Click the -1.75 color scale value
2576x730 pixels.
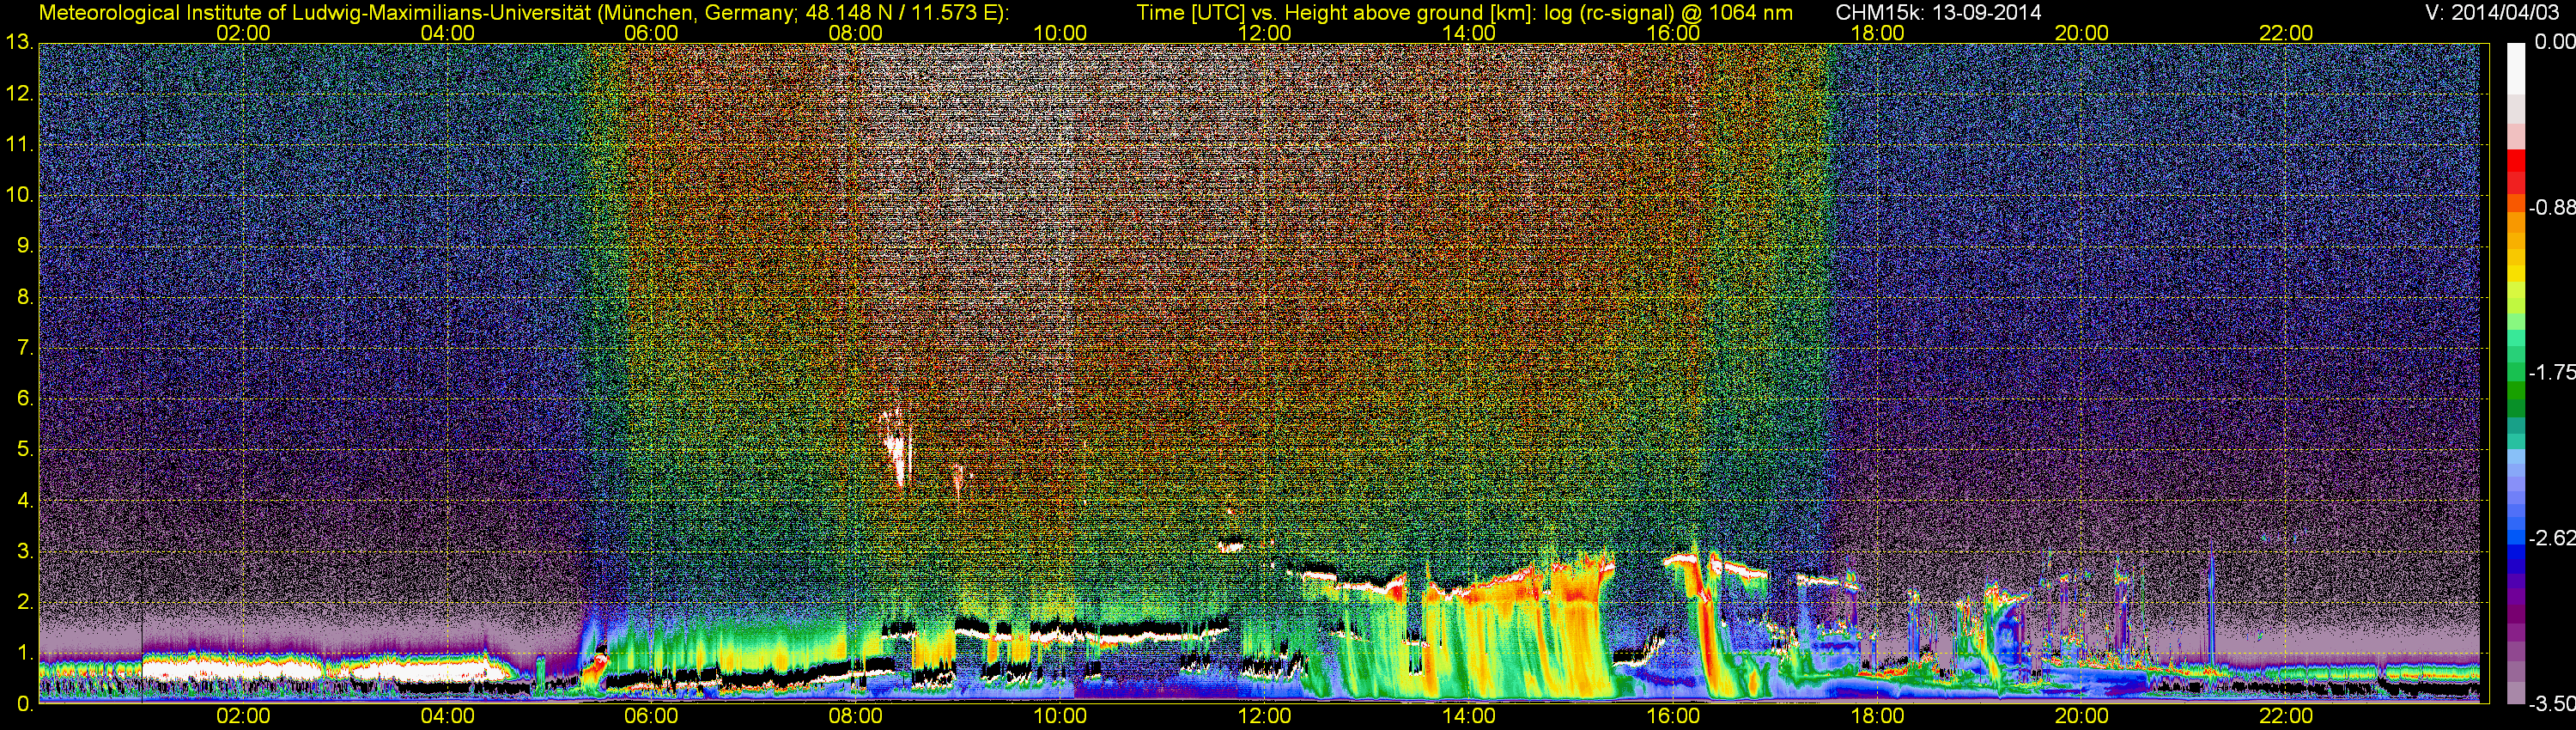(x=2552, y=373)
